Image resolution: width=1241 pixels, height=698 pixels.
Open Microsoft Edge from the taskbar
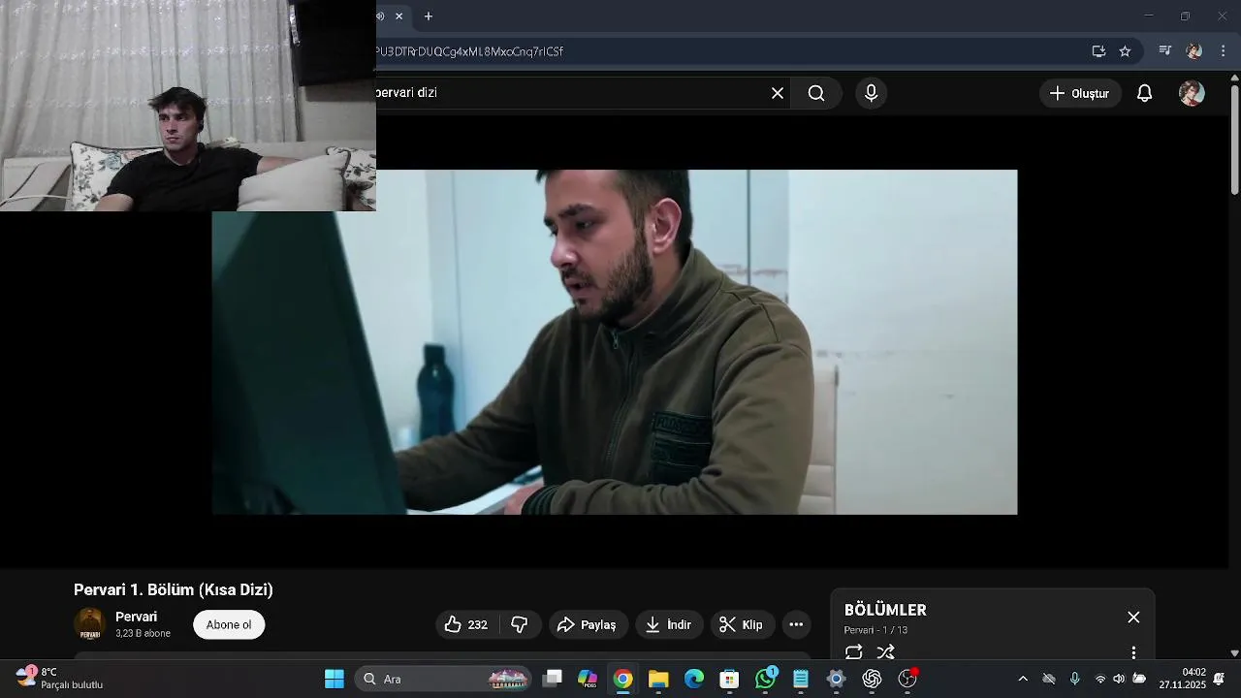[694, 679]
